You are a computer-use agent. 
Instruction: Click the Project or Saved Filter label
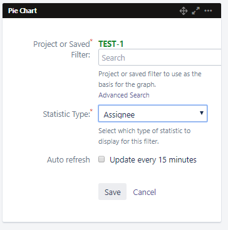[x=62, y=49]
